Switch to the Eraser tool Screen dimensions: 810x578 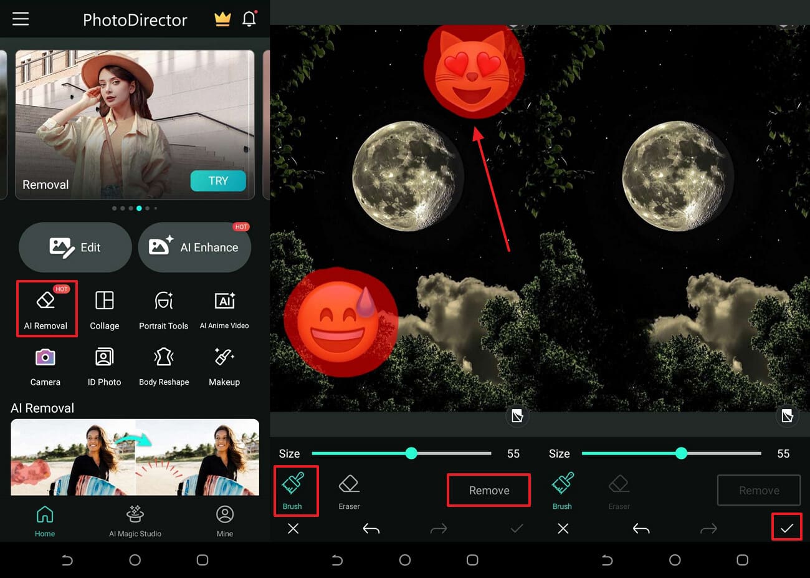348,490
